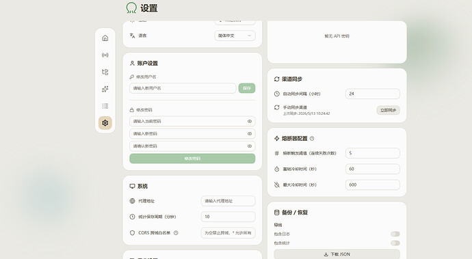
Task: Click the sync icon beside 渠道同步 heading
Action: click(276, 79)
